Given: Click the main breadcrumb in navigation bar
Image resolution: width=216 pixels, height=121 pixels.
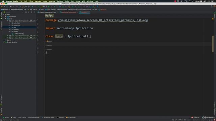Looking at the screenshot, I should pos(41,10).
